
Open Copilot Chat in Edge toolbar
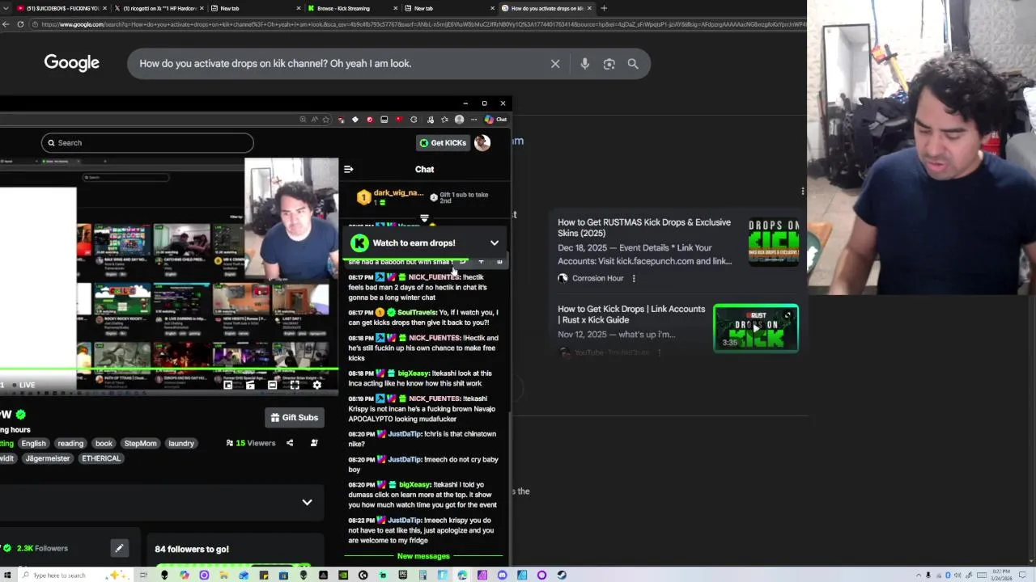[496, 120]
